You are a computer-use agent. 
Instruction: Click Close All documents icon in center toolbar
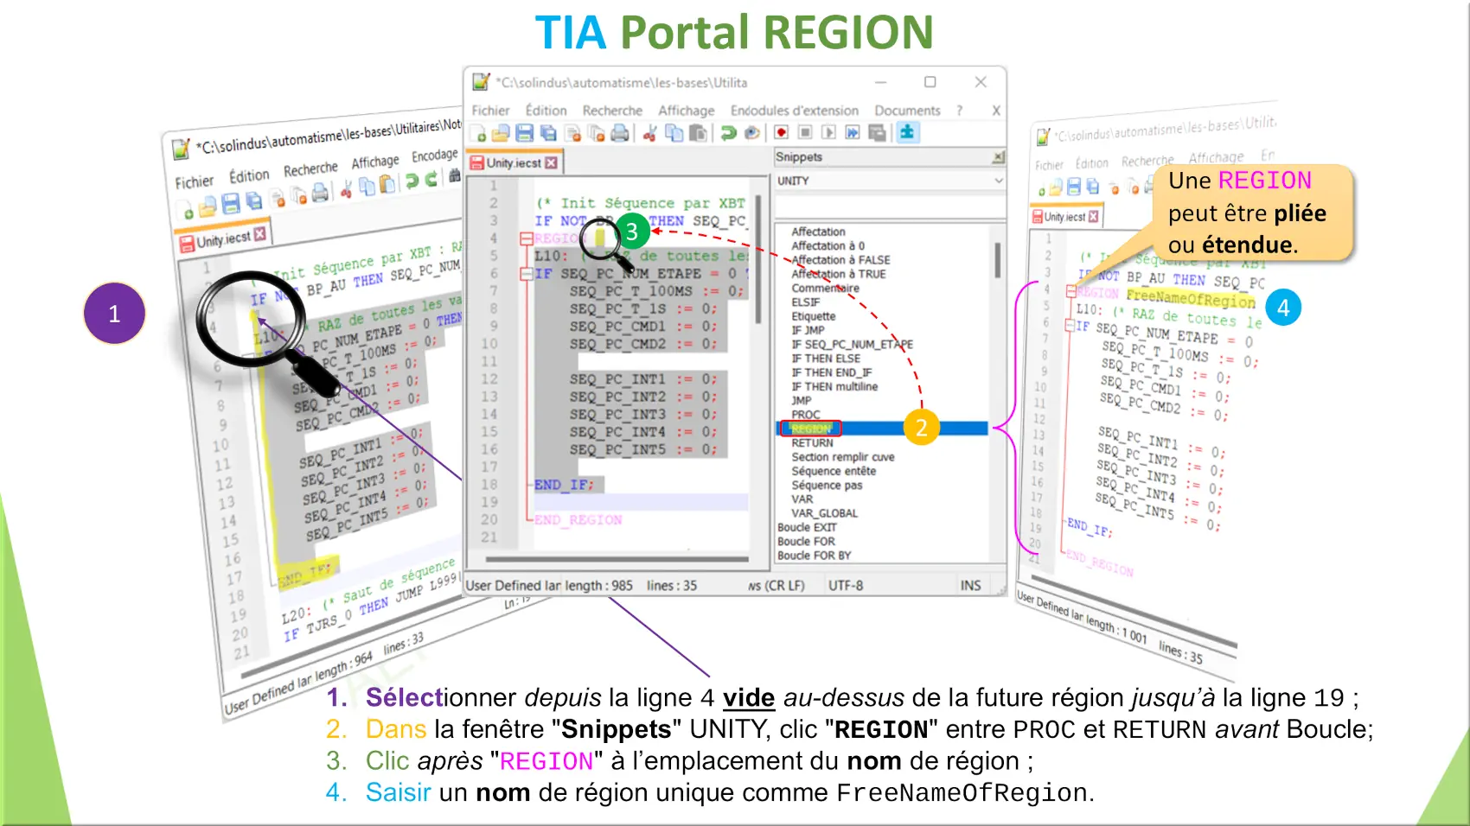[x=596, y=133]
